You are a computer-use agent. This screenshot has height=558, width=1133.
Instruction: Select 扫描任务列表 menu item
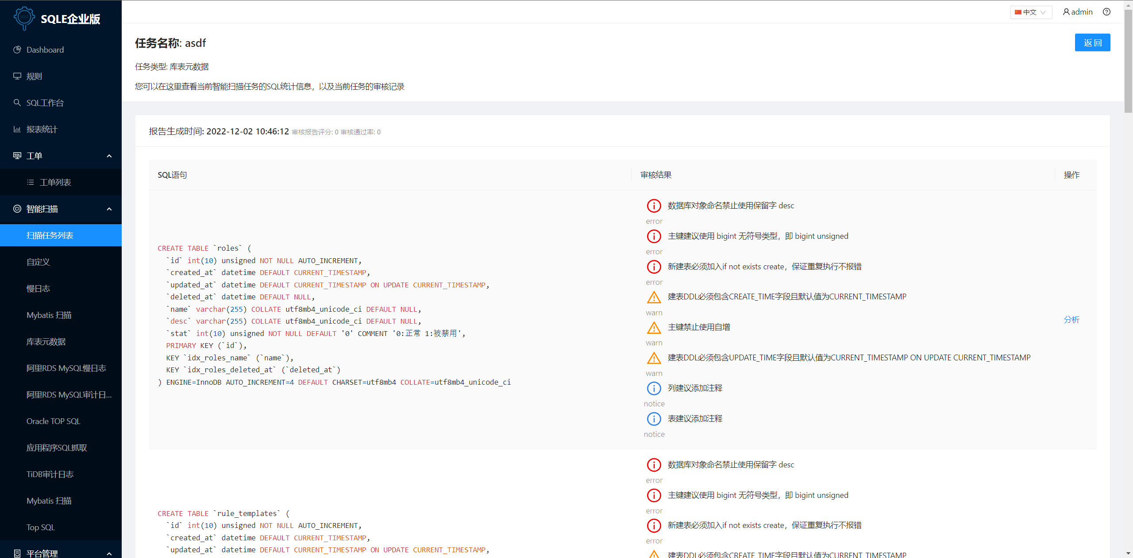61,235
